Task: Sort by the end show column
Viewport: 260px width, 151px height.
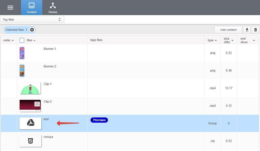Action: pyautogui.click(x=247, y=40)
